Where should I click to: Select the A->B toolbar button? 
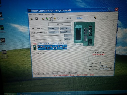pyautogui.click(x=69, y=18)
